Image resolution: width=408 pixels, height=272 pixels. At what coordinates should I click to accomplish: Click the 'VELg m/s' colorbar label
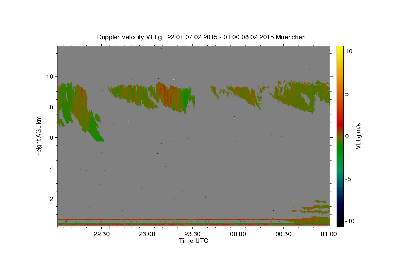point(358,136)
